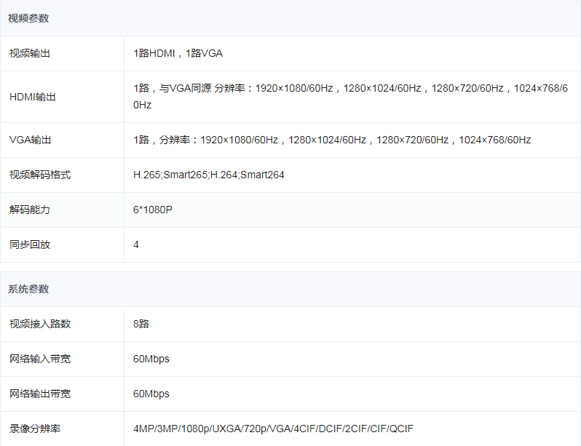Select the 视频解码格式 label cell
The width and height of the screenshot is (581, 446).
pos(63,175)
